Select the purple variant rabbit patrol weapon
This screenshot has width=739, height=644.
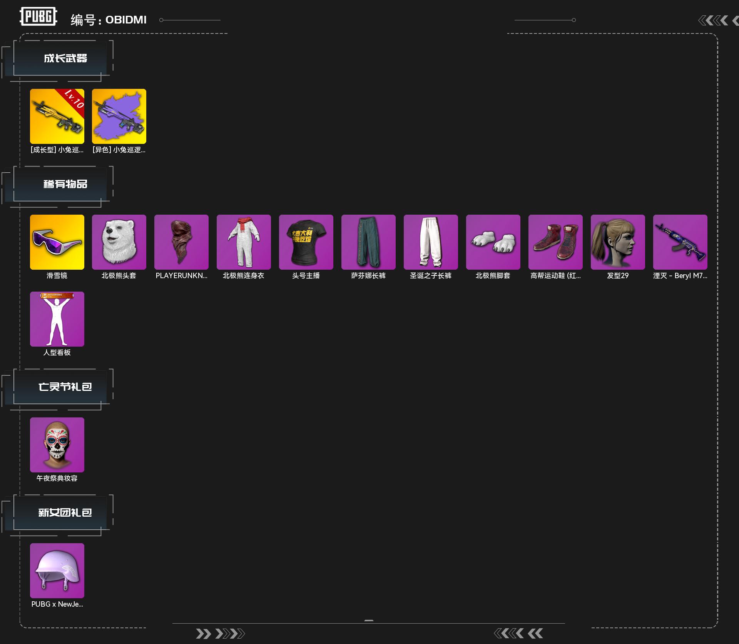coord(119,116)
